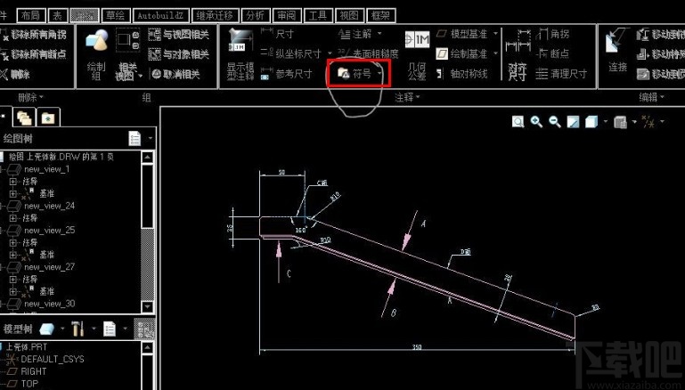Viewport: 685px width, 390px height.
Task: Switch to the 视图 tab
Action: (349, 16)
